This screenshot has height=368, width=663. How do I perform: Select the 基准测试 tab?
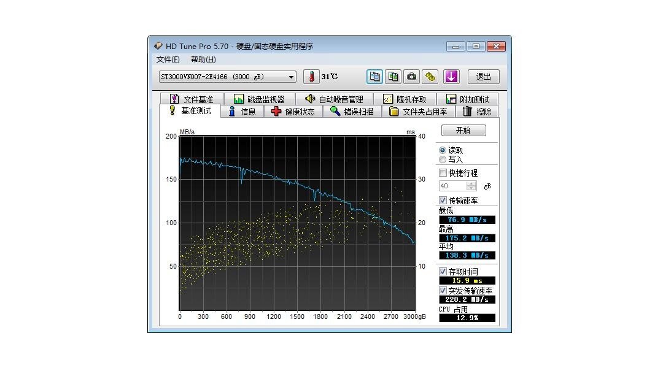click(x=190, y=110)
